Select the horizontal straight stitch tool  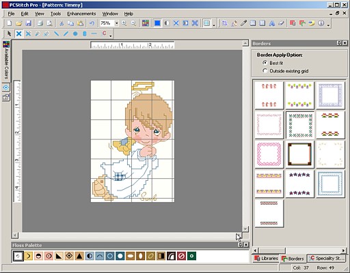point(94,33)
